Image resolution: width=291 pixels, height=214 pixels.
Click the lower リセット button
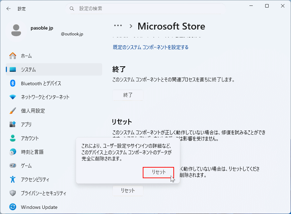(x=128, y=190)
